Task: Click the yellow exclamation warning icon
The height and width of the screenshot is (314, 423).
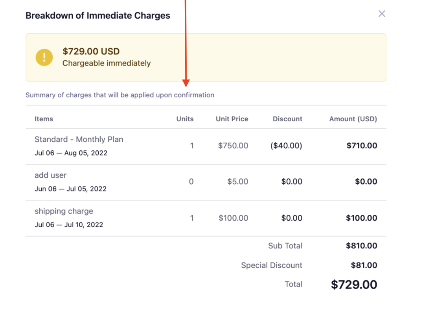Action: pos(44,57)
